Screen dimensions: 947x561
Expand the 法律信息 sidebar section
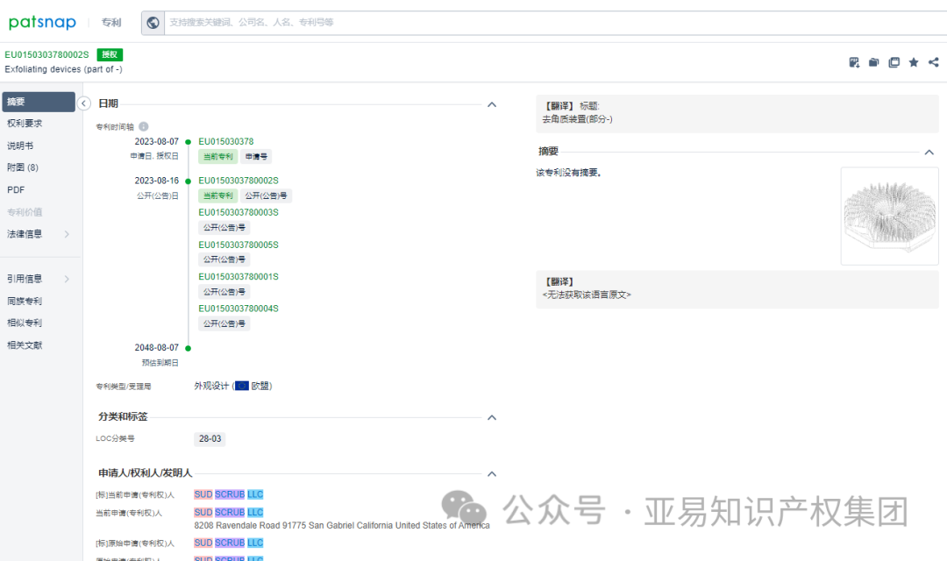(39, 233)
